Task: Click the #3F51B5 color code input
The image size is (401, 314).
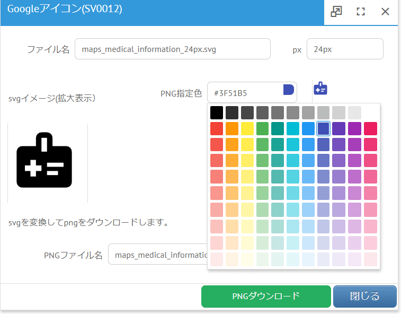Action: (252, 92)
